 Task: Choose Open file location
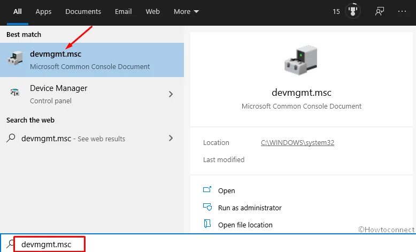click(245, 225)
